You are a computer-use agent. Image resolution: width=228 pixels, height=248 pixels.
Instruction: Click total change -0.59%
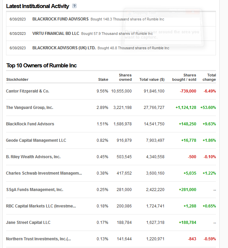tap(210, 239)
